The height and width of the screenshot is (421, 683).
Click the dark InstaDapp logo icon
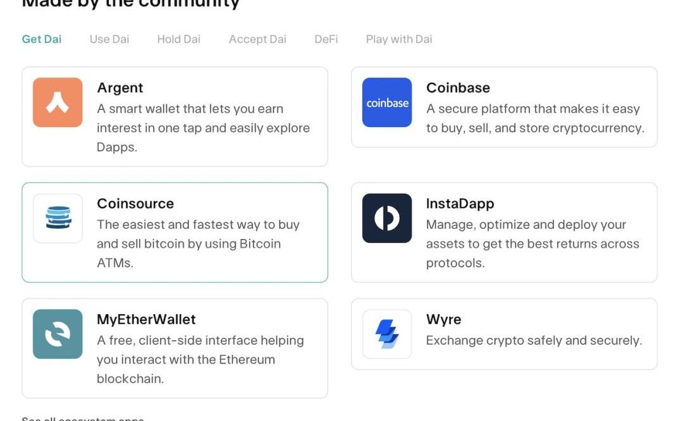387,218
